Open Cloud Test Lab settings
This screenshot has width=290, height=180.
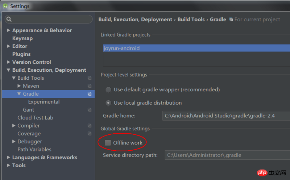35,118
